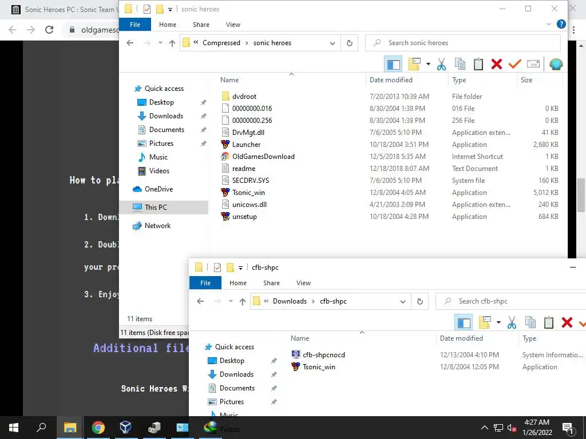Open Windows Start menu
This screenshot has width=586, height=439.
click(x=14, y=428)
